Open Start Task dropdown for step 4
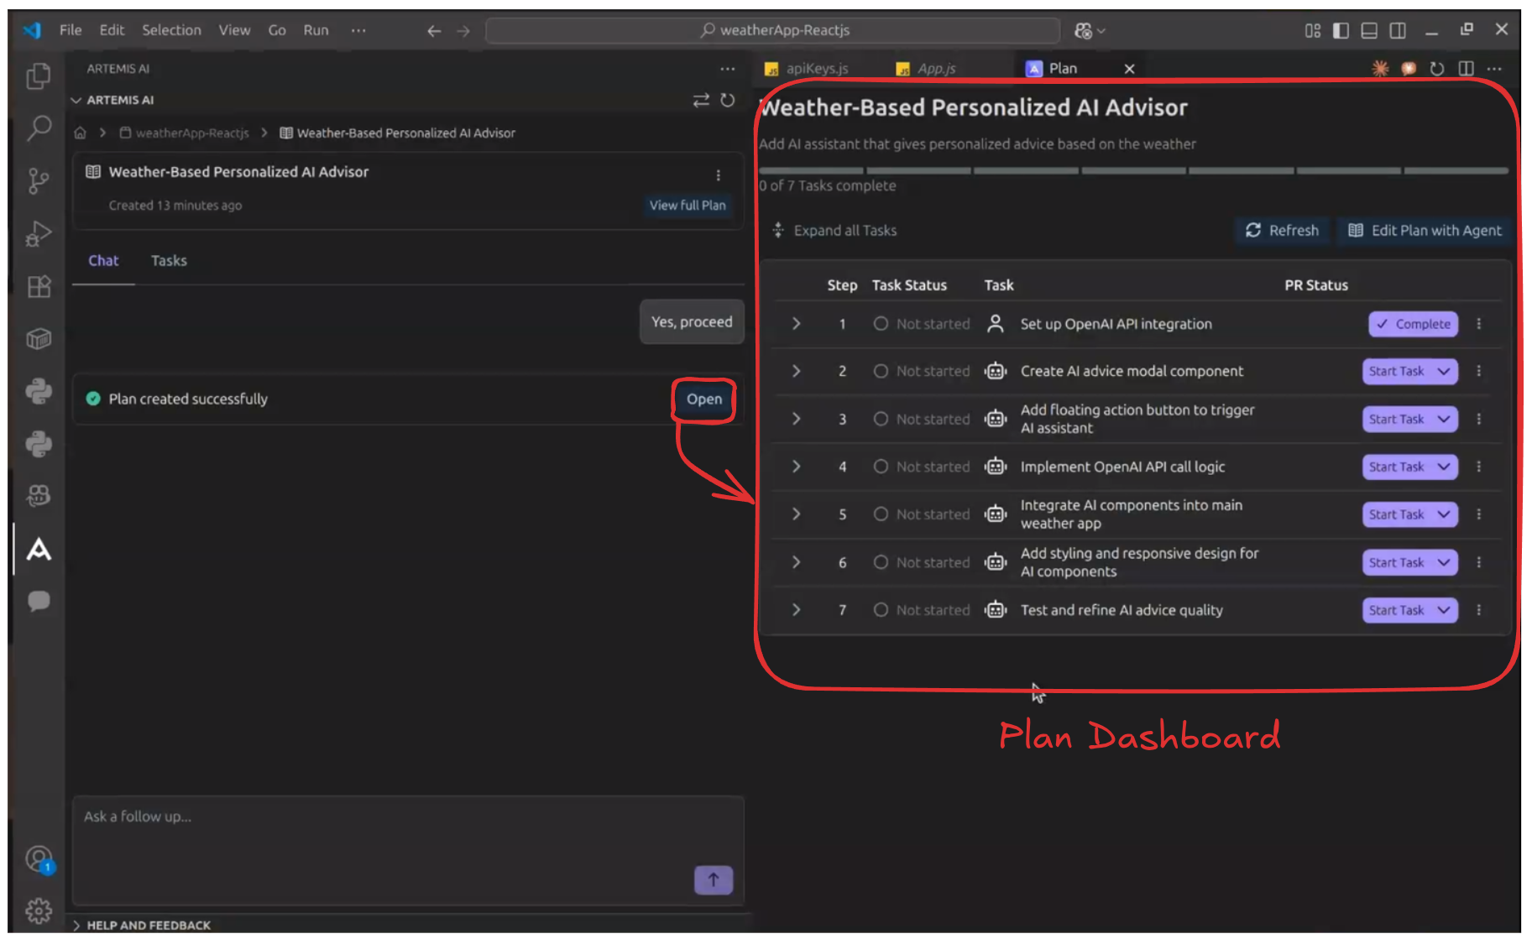The height and width of the screenshot is (939, 1532). (x=1444, y=467)
